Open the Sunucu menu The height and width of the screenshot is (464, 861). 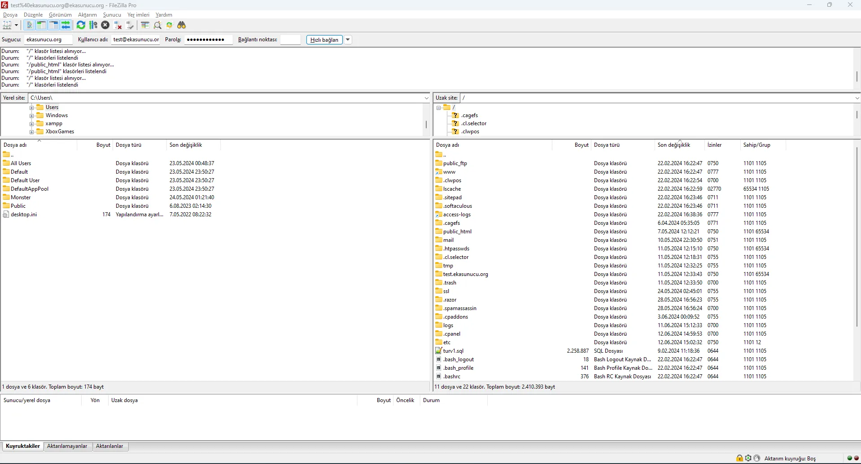[x=112, y=15]
